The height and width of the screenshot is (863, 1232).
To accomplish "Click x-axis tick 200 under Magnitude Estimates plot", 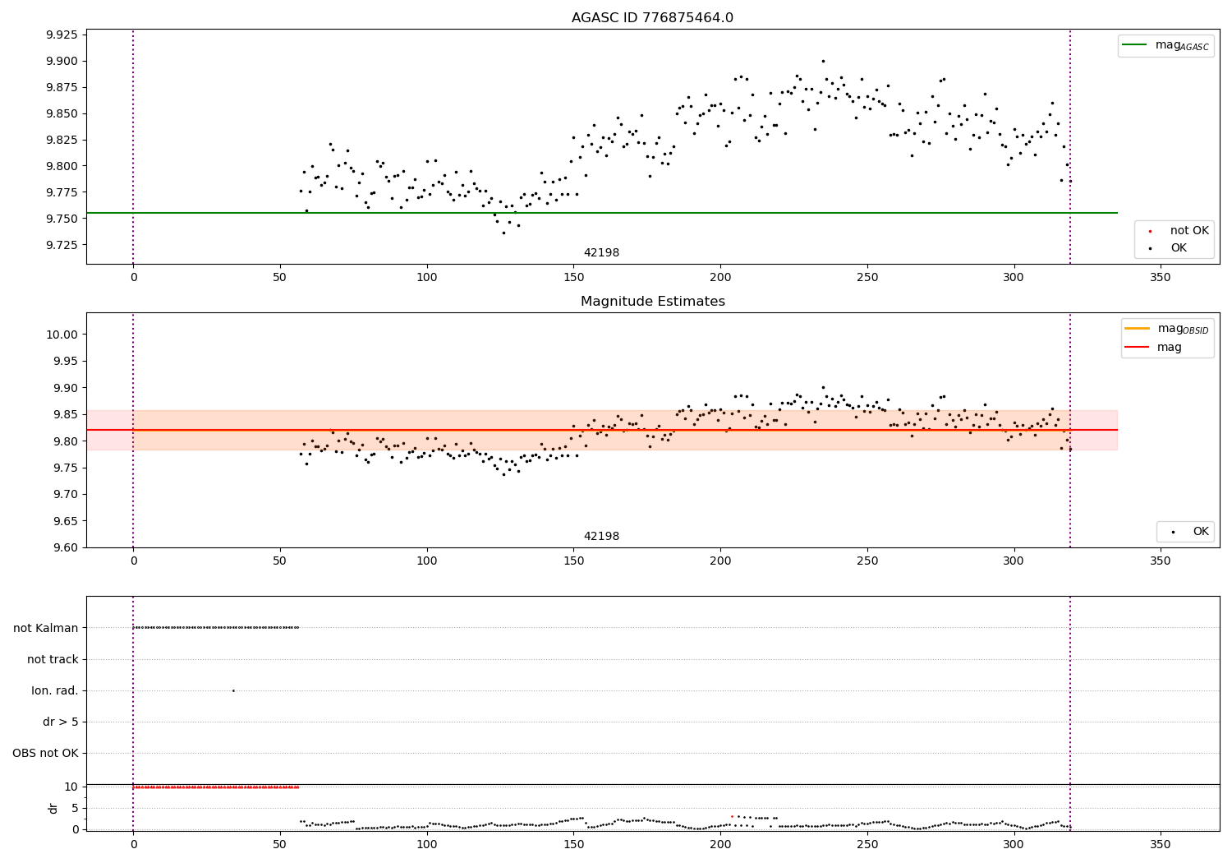I will tap(720, 561).
